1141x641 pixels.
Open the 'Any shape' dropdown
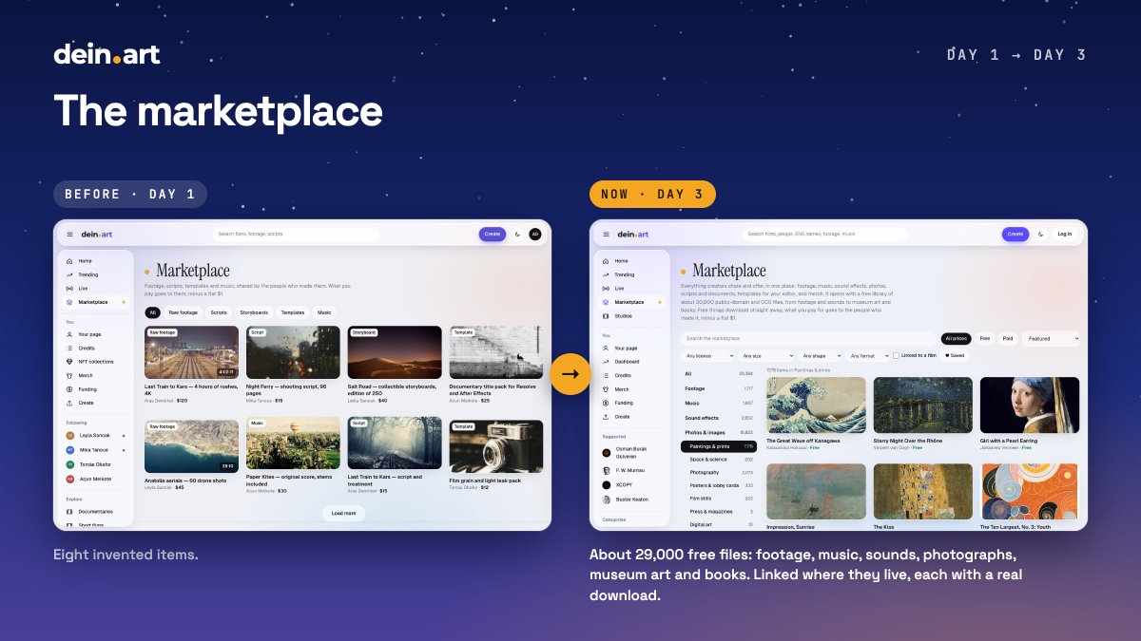[821, 355]
